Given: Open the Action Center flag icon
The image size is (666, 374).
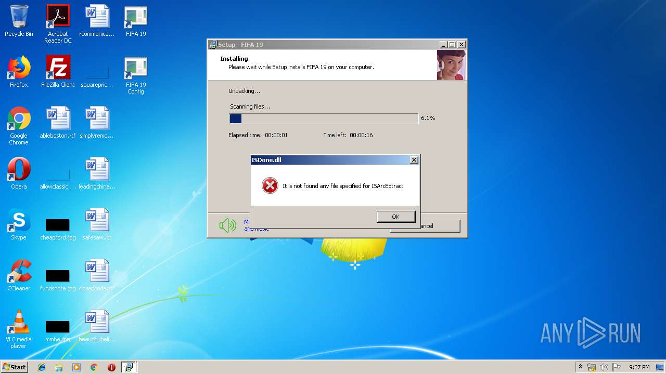Looking at the screenshot, I should (x=616, y=367).
